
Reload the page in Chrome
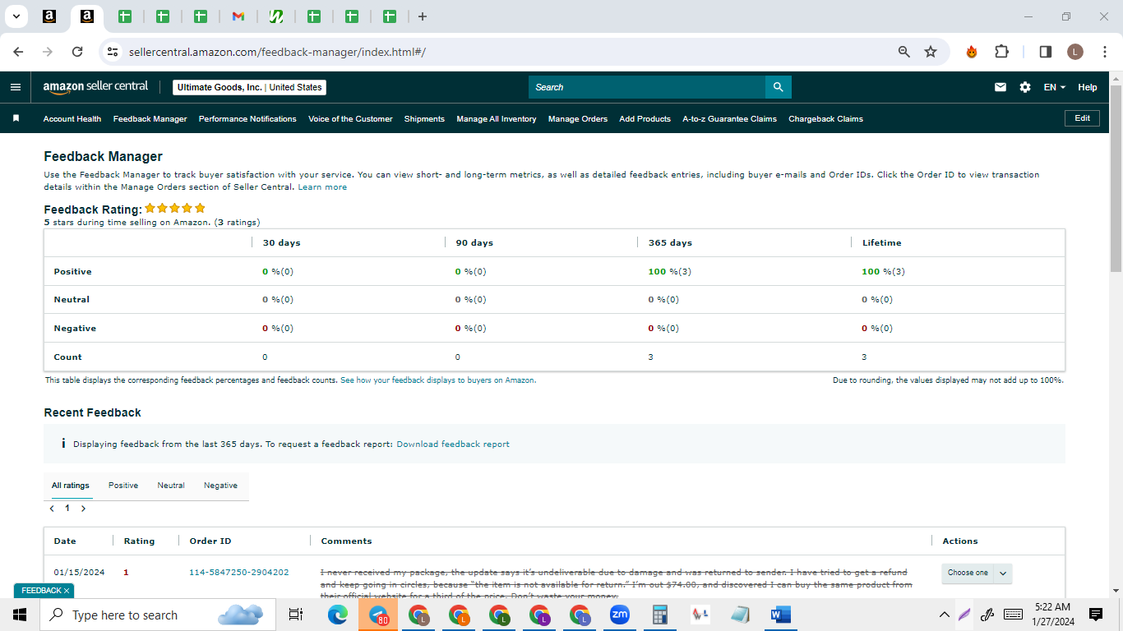coord(77,52)
